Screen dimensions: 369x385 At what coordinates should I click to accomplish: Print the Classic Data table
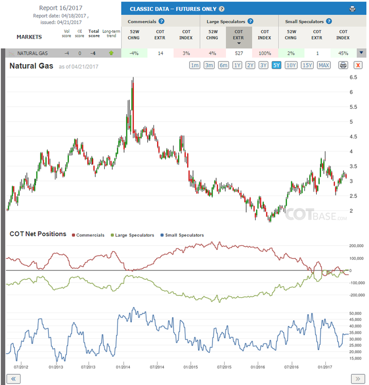pyautogui.click(x=352, y=9)
